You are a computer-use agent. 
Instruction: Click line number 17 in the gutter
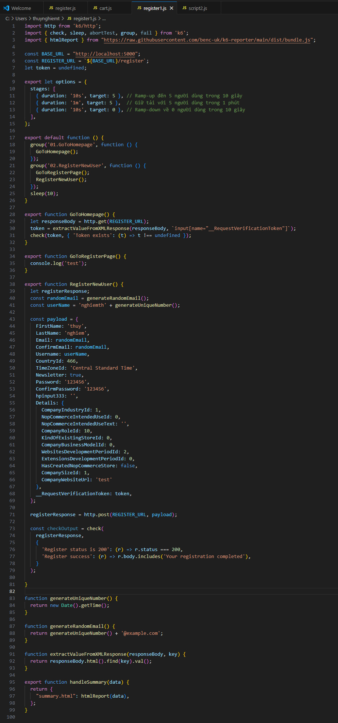pyautogui.click(x=12, y=137)
